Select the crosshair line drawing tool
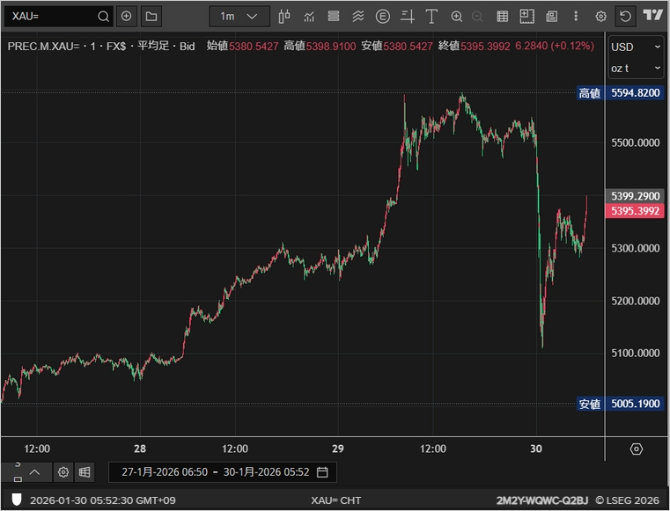The image size is (670, 511). (x=408, y=16)
